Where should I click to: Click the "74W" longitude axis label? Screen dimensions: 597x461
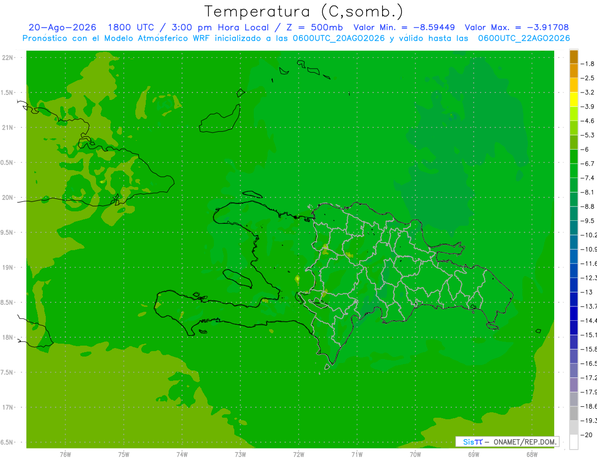tap(182, 455)
